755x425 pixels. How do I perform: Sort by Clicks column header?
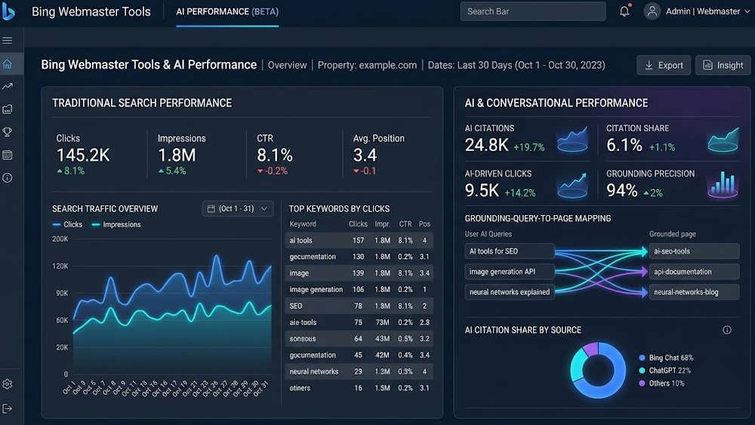358,223
